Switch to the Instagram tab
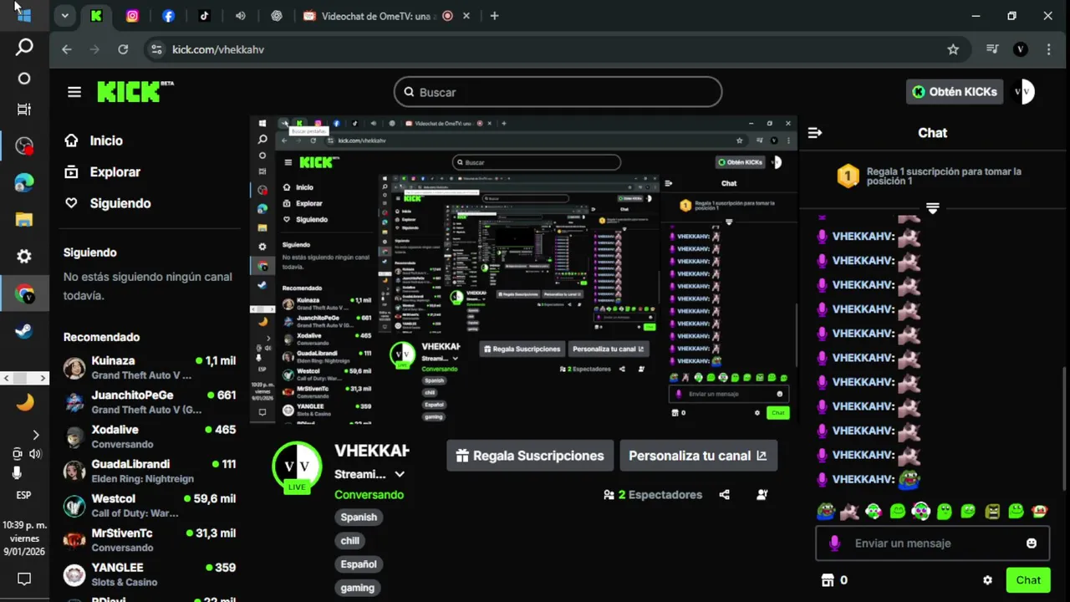Image resolution: width=1070 pixels, height=602 pixels. [x=132, y=16]
